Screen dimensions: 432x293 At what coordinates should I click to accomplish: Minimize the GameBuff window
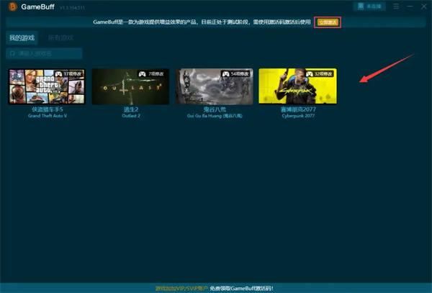coord(410,6)
